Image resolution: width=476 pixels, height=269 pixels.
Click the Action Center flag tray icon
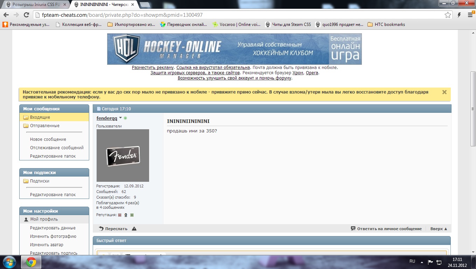pos(430,262)
